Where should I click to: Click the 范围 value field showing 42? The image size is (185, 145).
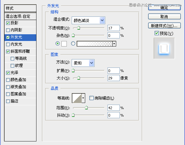click(114, 108)
